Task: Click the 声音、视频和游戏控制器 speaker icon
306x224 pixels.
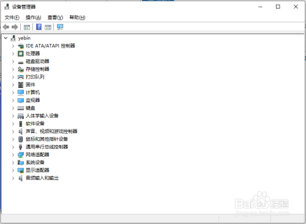Action: coord(21,131)
